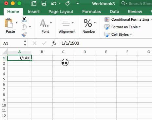The image size is (152, 120).
Task: Click the Cancel X in formula bar
Action: (34, 43)
